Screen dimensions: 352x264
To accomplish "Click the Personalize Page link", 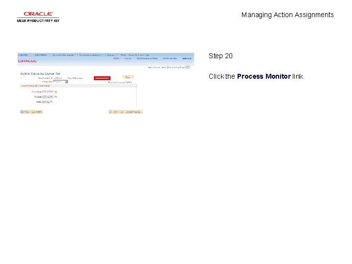I will pyautogui.click(x=176, y=67).
